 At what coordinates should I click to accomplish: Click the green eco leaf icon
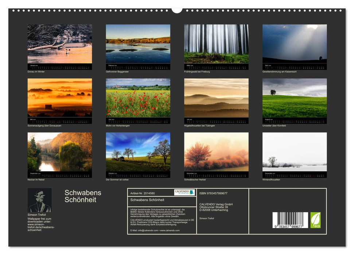(x=315, y=220)
